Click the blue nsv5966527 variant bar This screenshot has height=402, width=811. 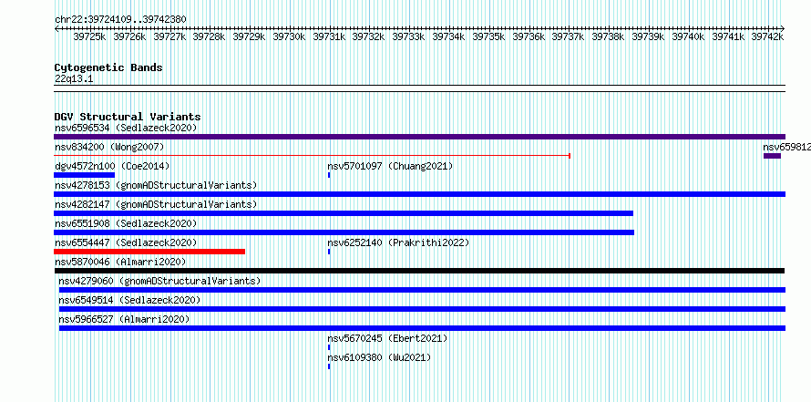(x=422, y=328)
